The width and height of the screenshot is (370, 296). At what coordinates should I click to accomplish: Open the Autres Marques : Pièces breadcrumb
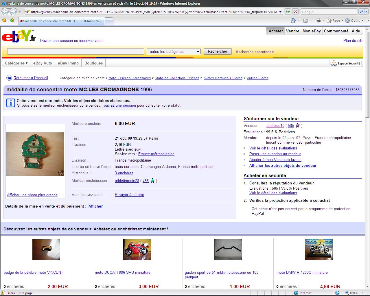223,78
